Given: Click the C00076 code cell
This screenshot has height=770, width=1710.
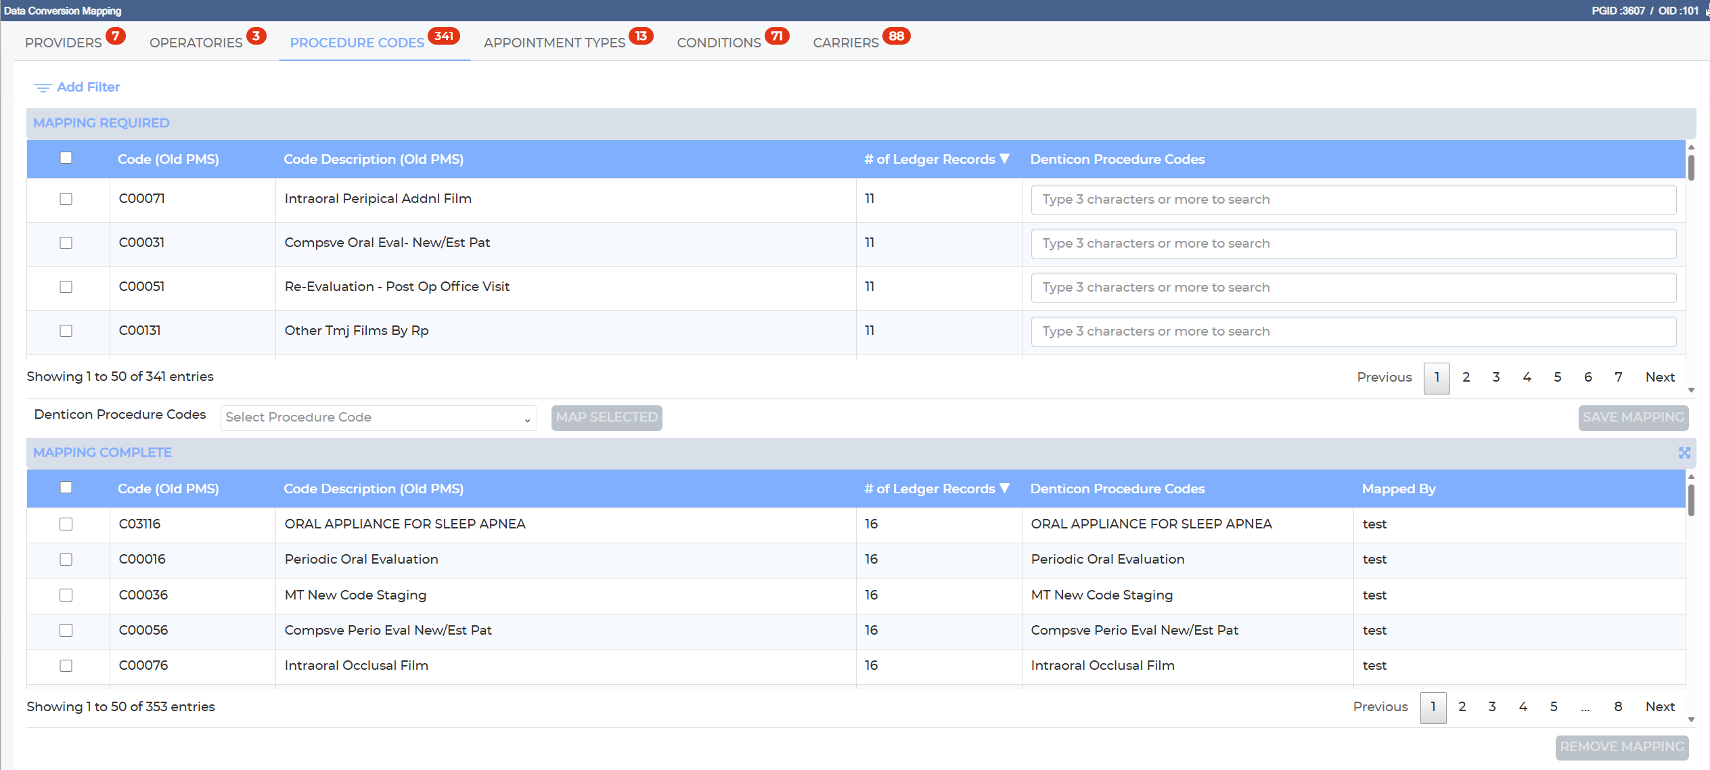Looking at the screenshot, I should coord(192,666).
